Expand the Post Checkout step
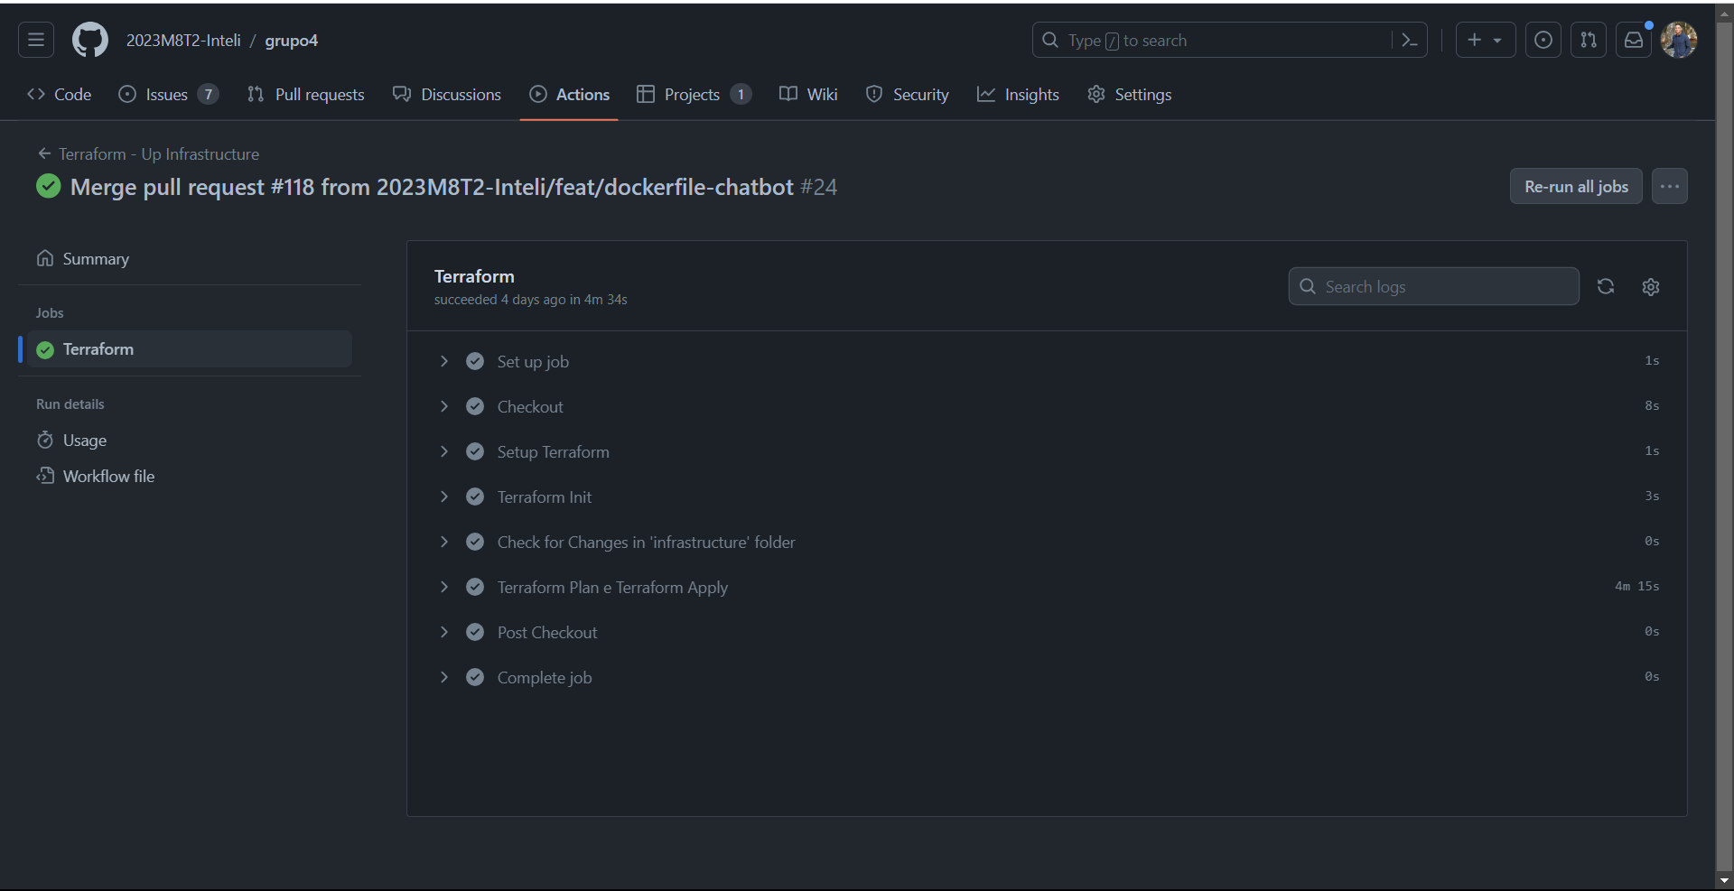The height and width of the screenshot is (891, 1734). [1047, 632]
